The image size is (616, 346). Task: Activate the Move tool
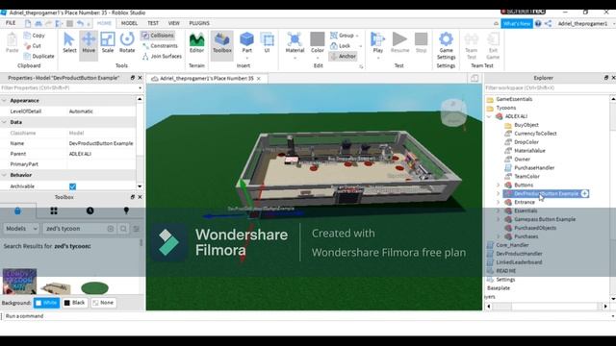coord(89,42)
